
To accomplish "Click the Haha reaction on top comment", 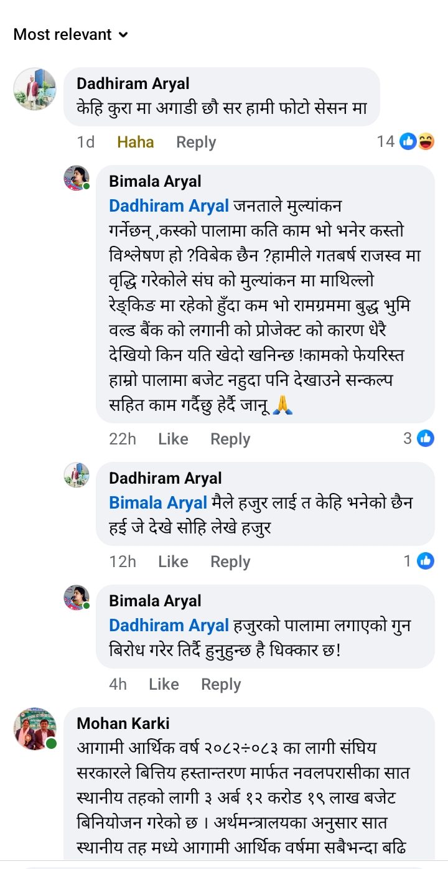I will [x=135, y=142].
